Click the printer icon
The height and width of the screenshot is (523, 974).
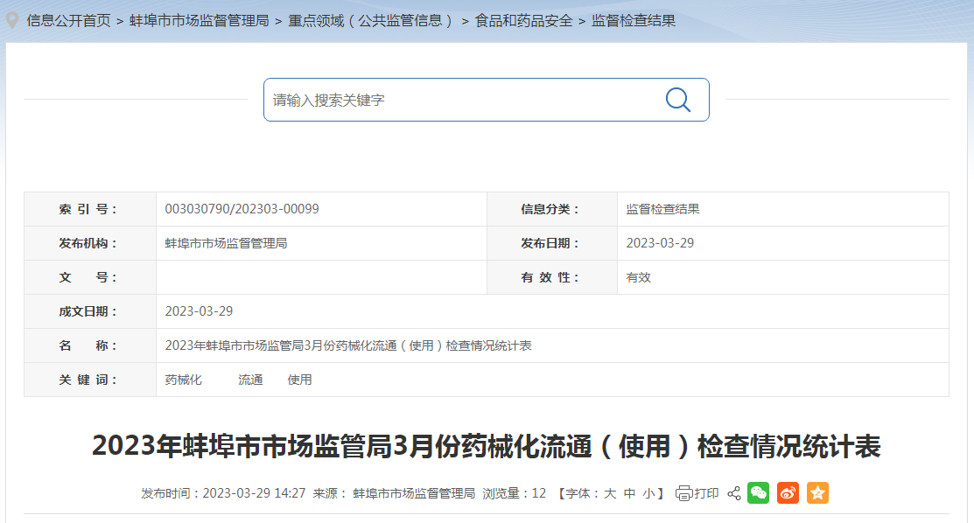[683, 493]
